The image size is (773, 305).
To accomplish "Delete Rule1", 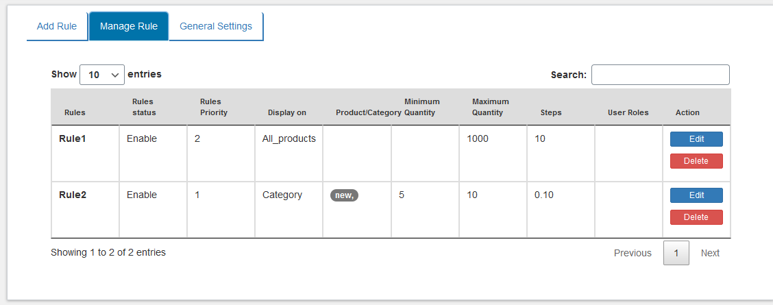I will (x=696, y=161).
